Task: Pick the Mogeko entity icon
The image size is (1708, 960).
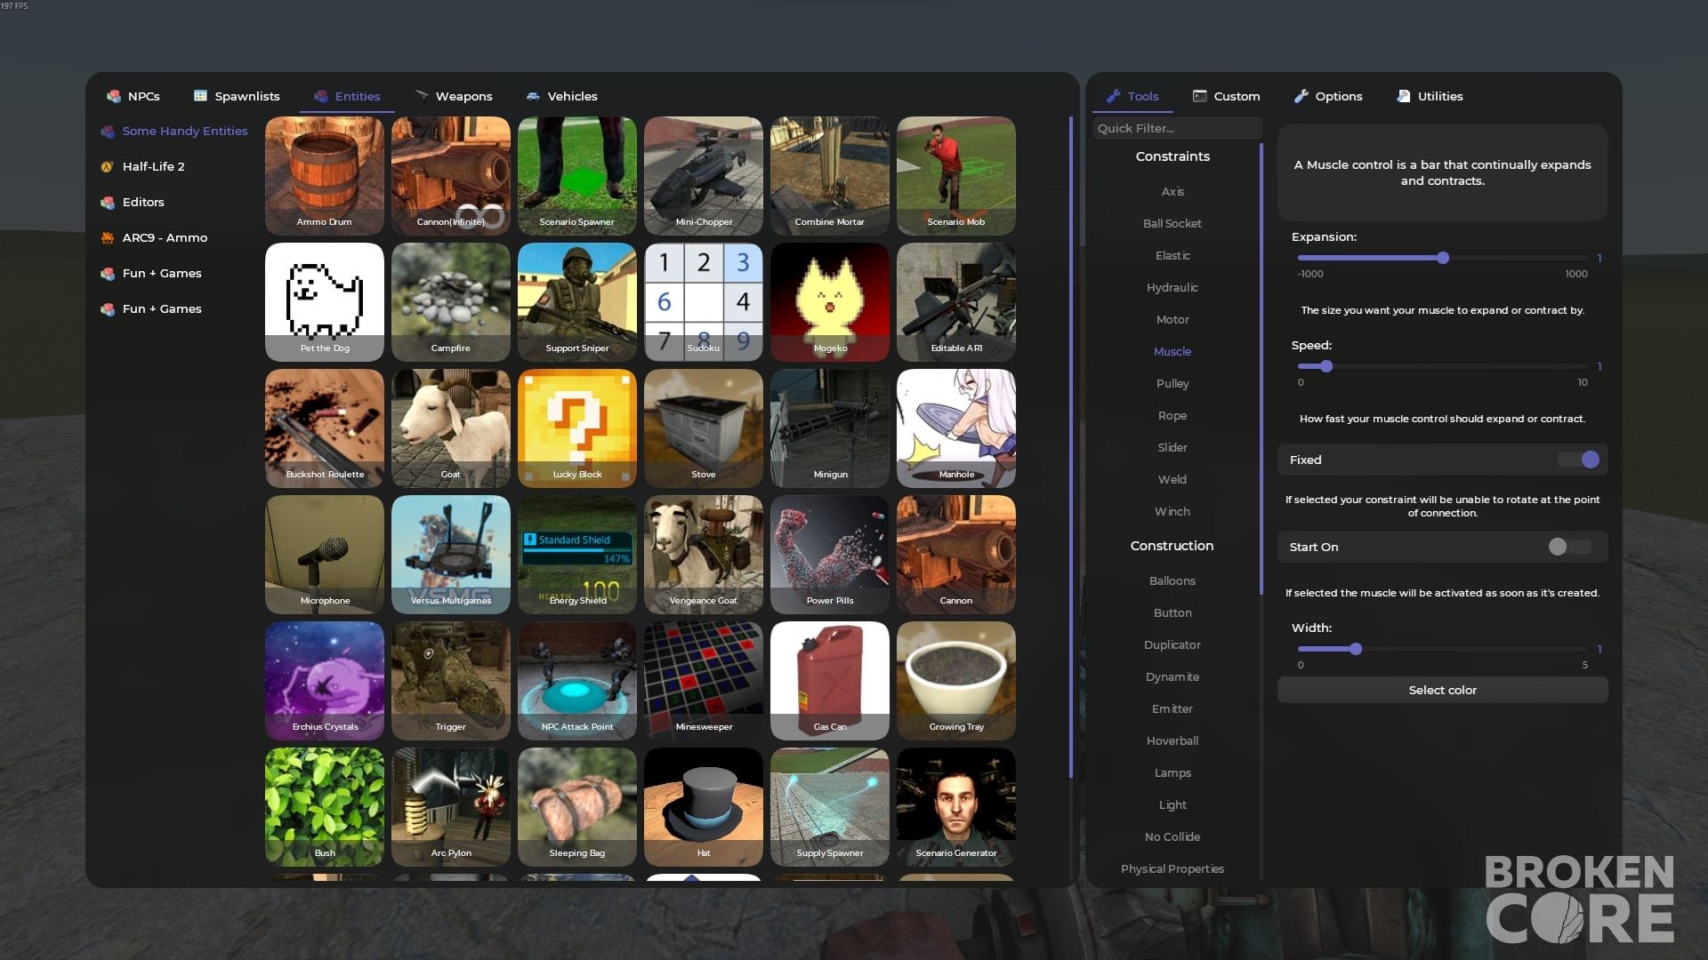Action: pyautogui.click(x=830, y=302)
